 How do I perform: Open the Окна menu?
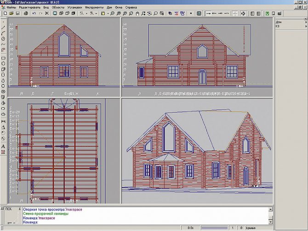coord(119,7)
